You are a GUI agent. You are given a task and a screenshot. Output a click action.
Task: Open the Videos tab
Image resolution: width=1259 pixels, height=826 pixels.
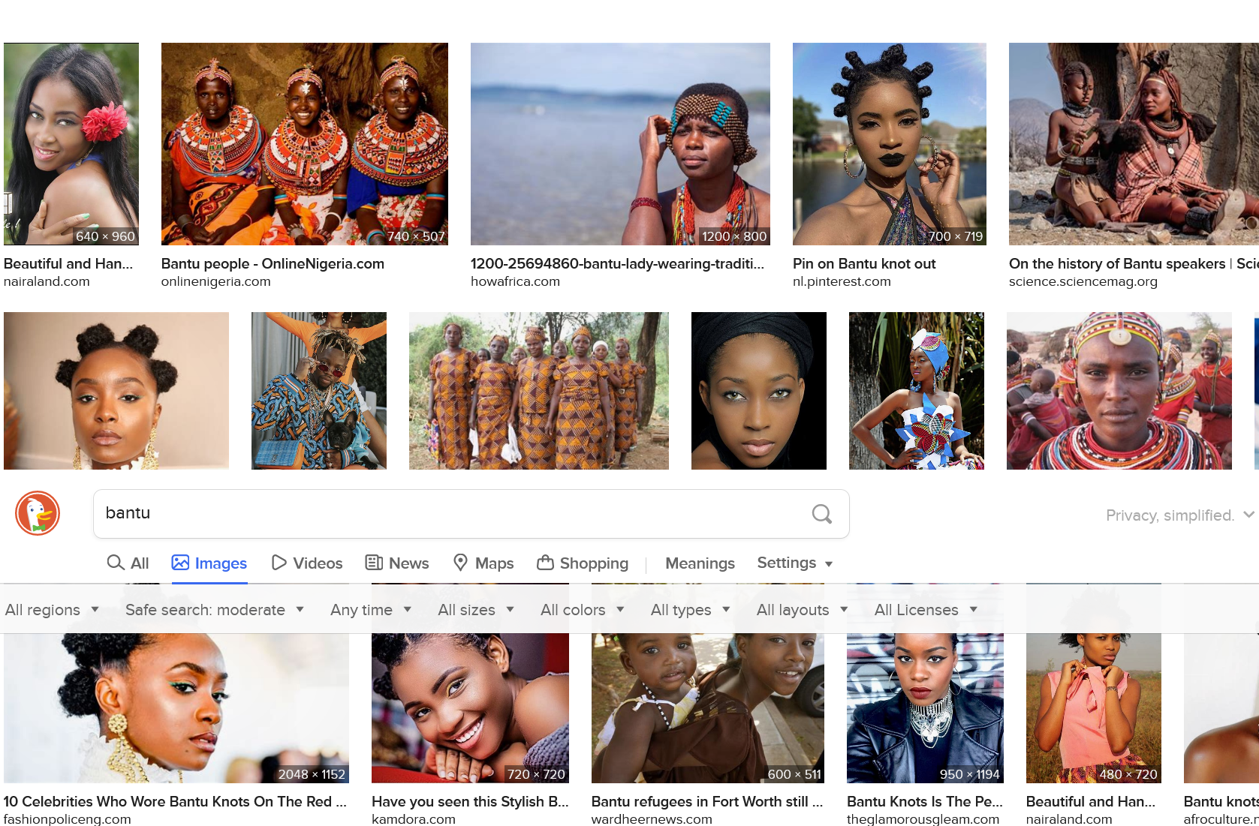click(x=307, y=563)
